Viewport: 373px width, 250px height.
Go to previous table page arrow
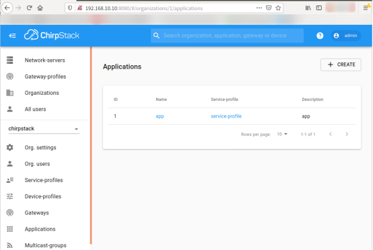point(331,134)
